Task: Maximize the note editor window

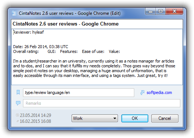Action: coord(161,11)
